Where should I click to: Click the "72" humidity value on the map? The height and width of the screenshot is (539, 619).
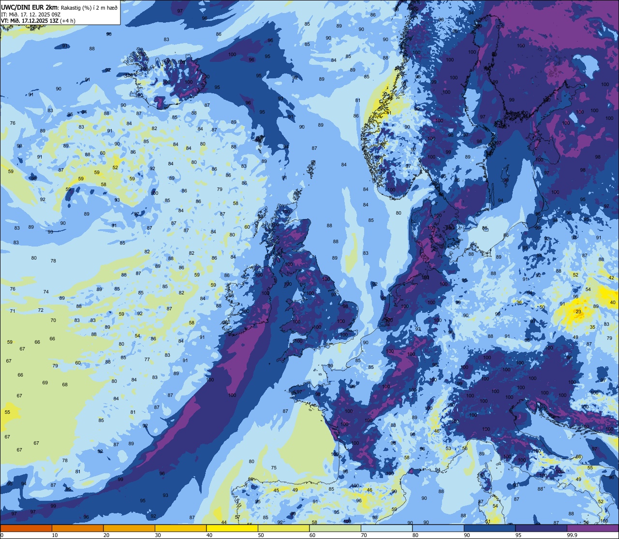point(41,310)
